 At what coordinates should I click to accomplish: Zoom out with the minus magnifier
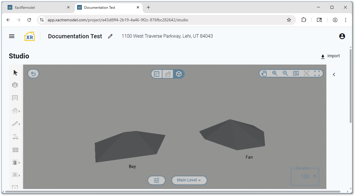pos(285,73)
